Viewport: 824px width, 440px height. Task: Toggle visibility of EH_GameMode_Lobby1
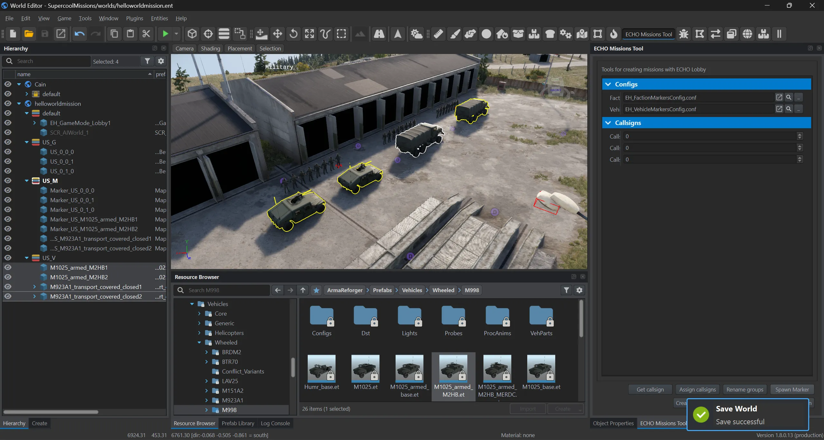pos(8,123)
